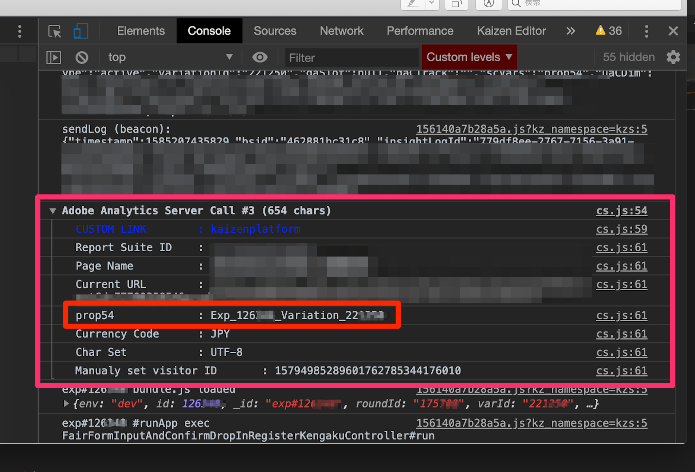Click the browser rotate toolbar icon
Image resolution: width=695 pixels, height=472 pixels.
click(456, 4)
